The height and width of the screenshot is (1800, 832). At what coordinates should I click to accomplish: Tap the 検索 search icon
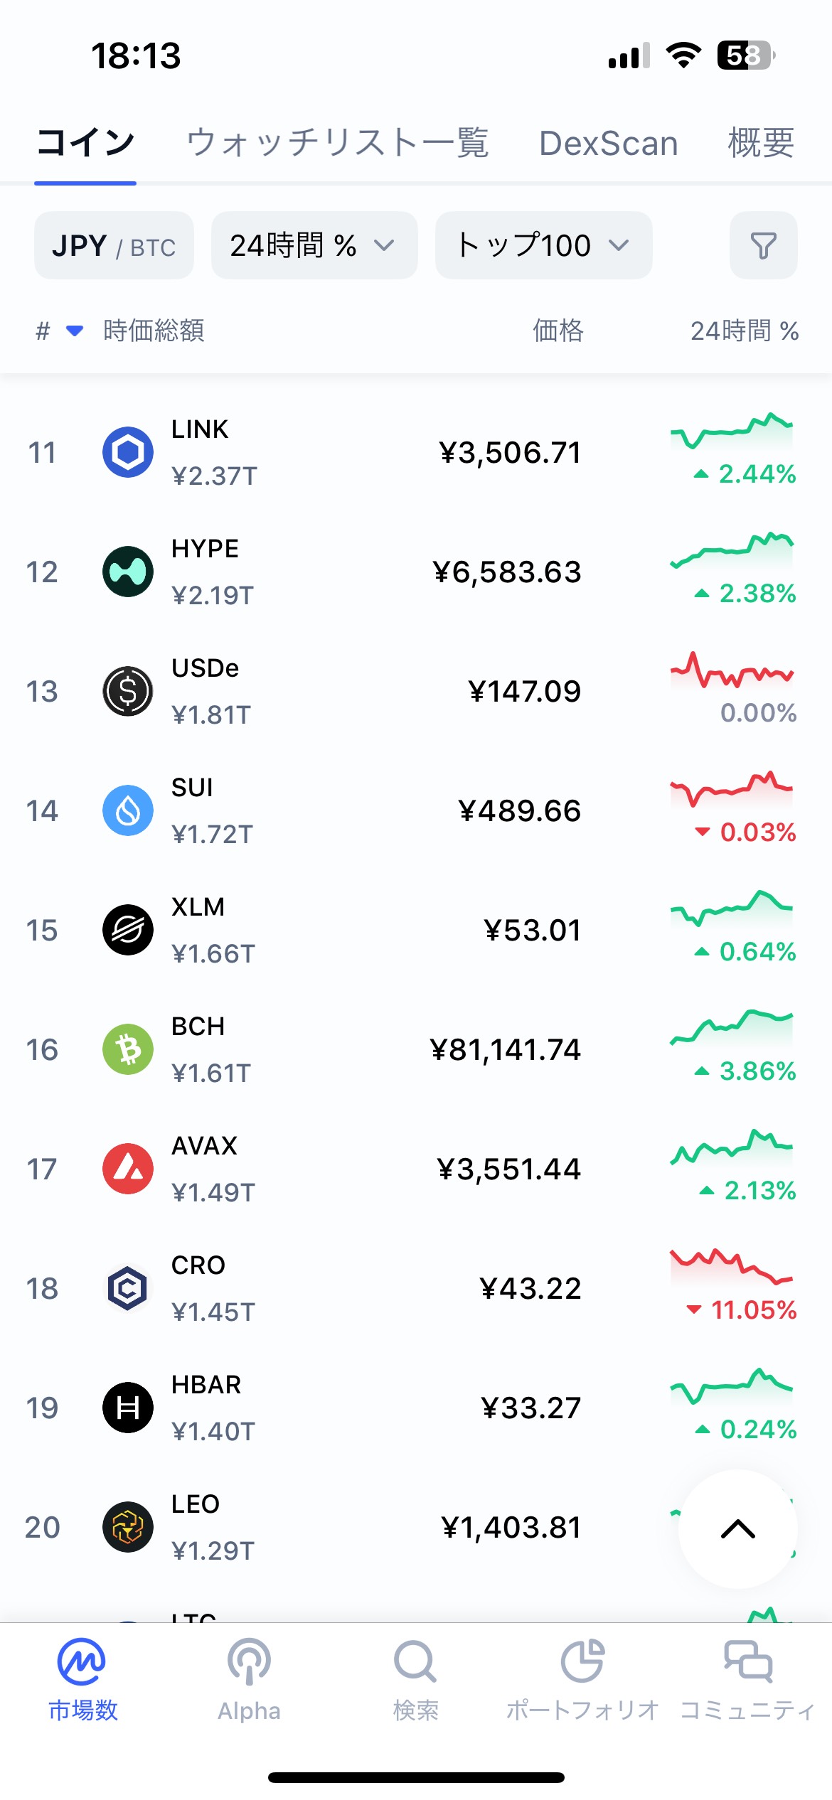[415, 1661]
